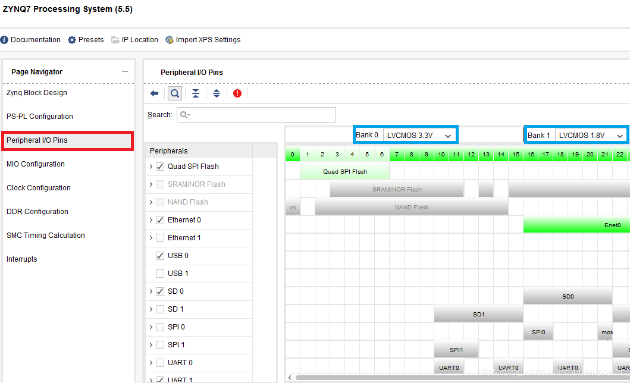630x383 pixels.
Task: Go to Zynq Block Design page
Action: [x=36, y=93]
